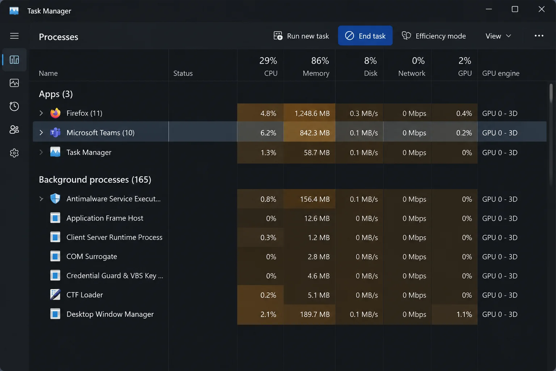This screenshot has width=556, height=371.
Task: Click the End task button
Action: (365, 36)
